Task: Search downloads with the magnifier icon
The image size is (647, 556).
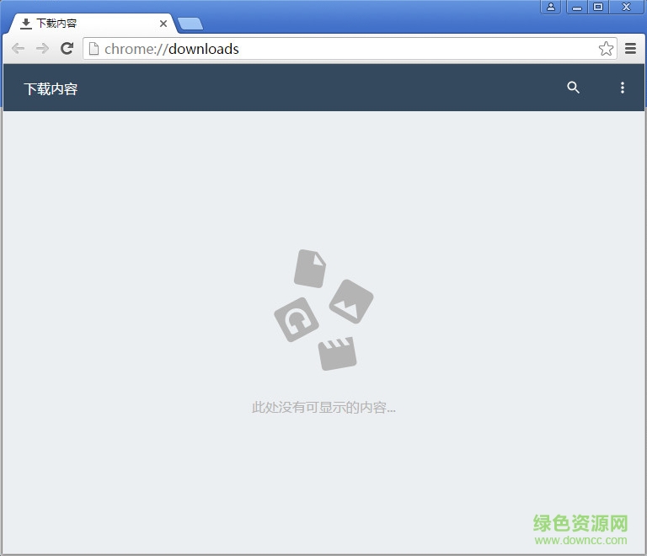Action: [574, 88]
